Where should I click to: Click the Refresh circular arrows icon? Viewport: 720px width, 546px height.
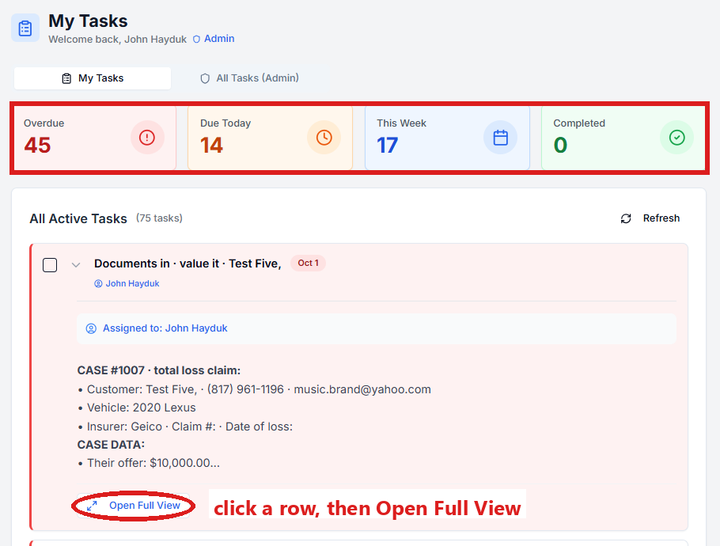(626, 218)
